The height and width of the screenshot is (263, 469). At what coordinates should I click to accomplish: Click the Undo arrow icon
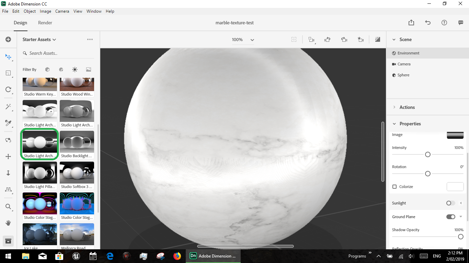pos(428,23)
